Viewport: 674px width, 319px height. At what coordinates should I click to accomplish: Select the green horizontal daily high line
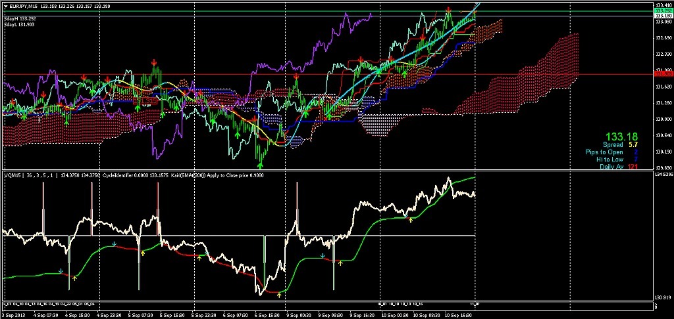326,11
